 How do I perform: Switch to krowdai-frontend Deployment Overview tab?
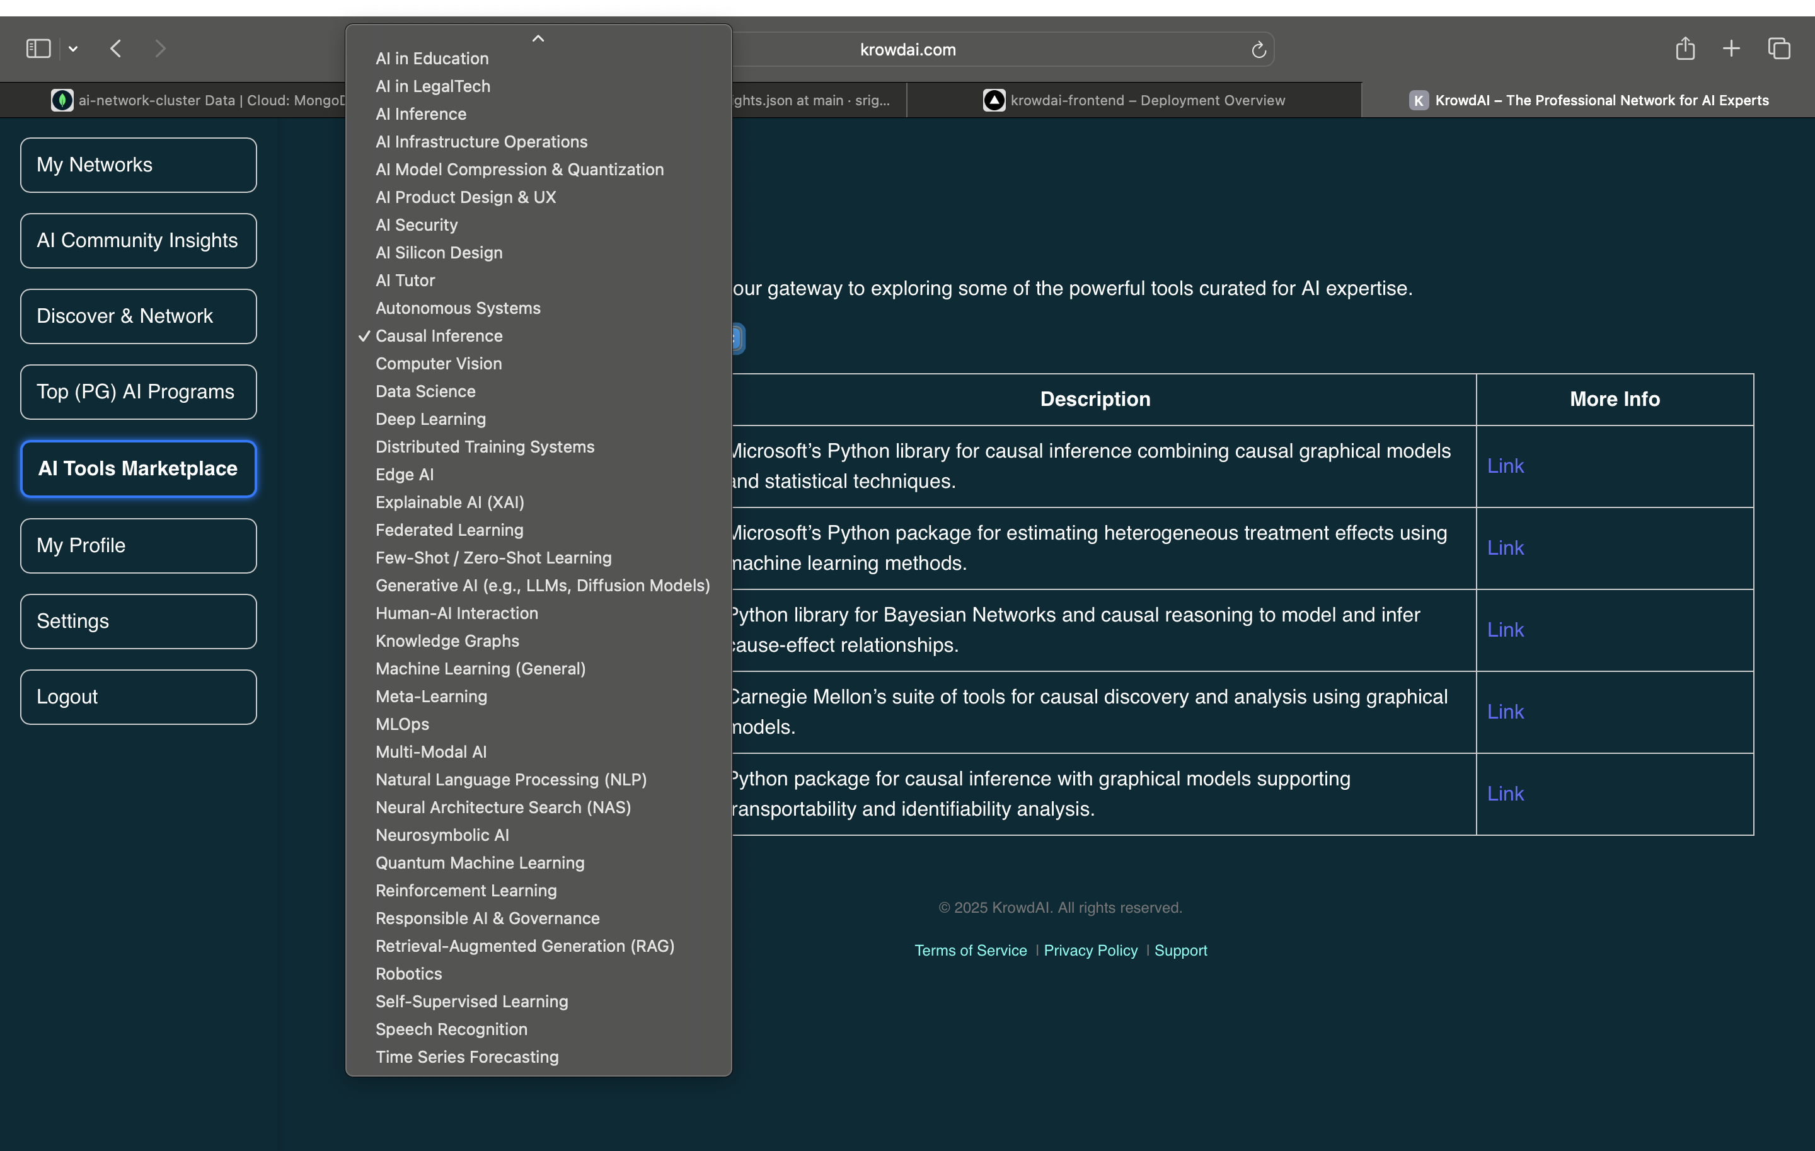(x=1146, y=100)
